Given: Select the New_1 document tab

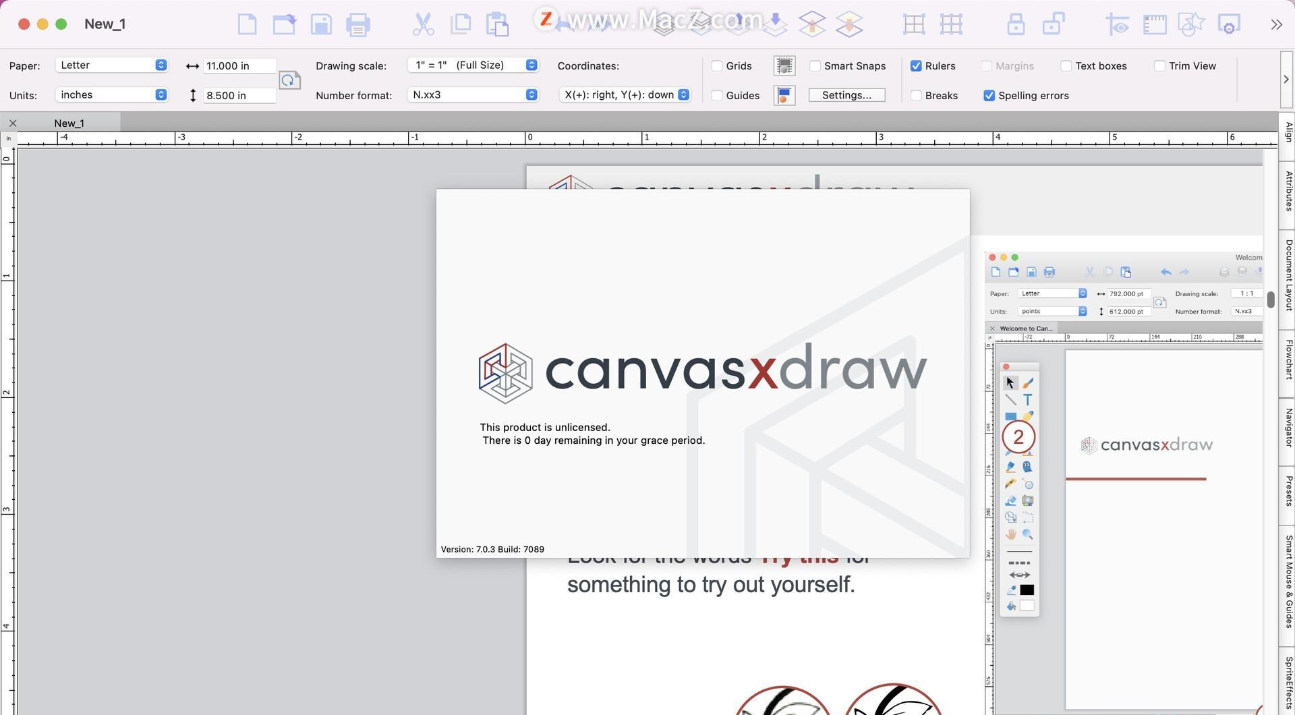Looking at the screenshot, I should pyautogui.click(x=69, y=123).
